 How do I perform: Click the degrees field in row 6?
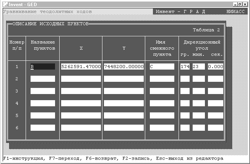(185, 128)
